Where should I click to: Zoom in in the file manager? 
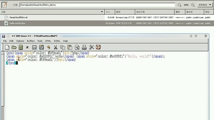click(x=193, y=5)
